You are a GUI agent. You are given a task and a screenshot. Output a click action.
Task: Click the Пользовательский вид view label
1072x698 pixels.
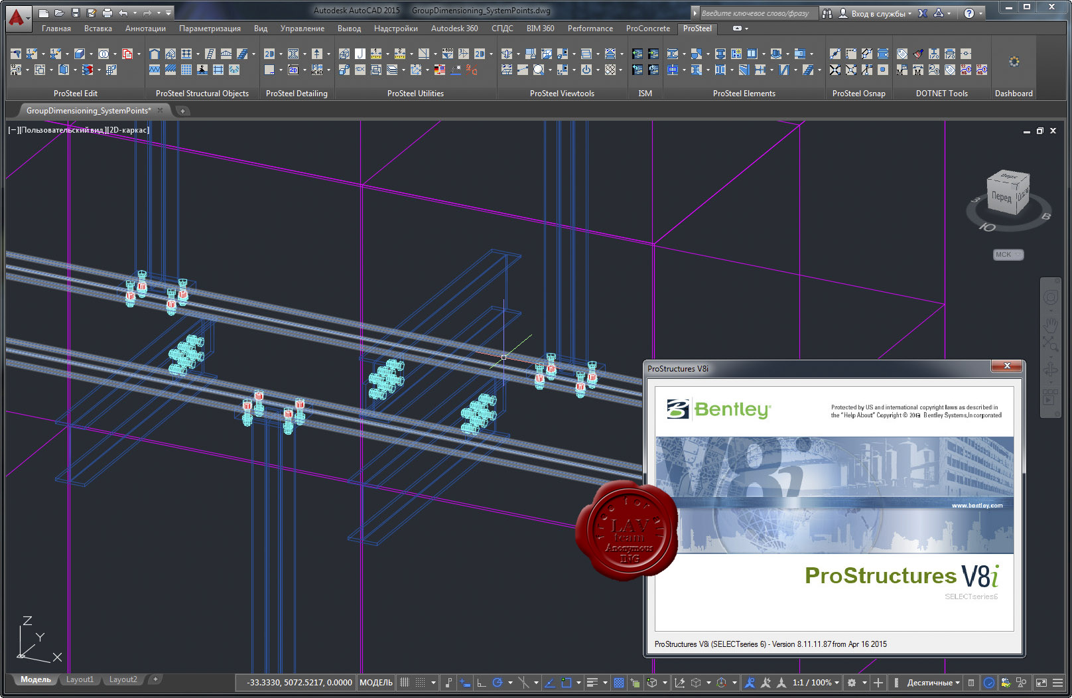[64, 130]
